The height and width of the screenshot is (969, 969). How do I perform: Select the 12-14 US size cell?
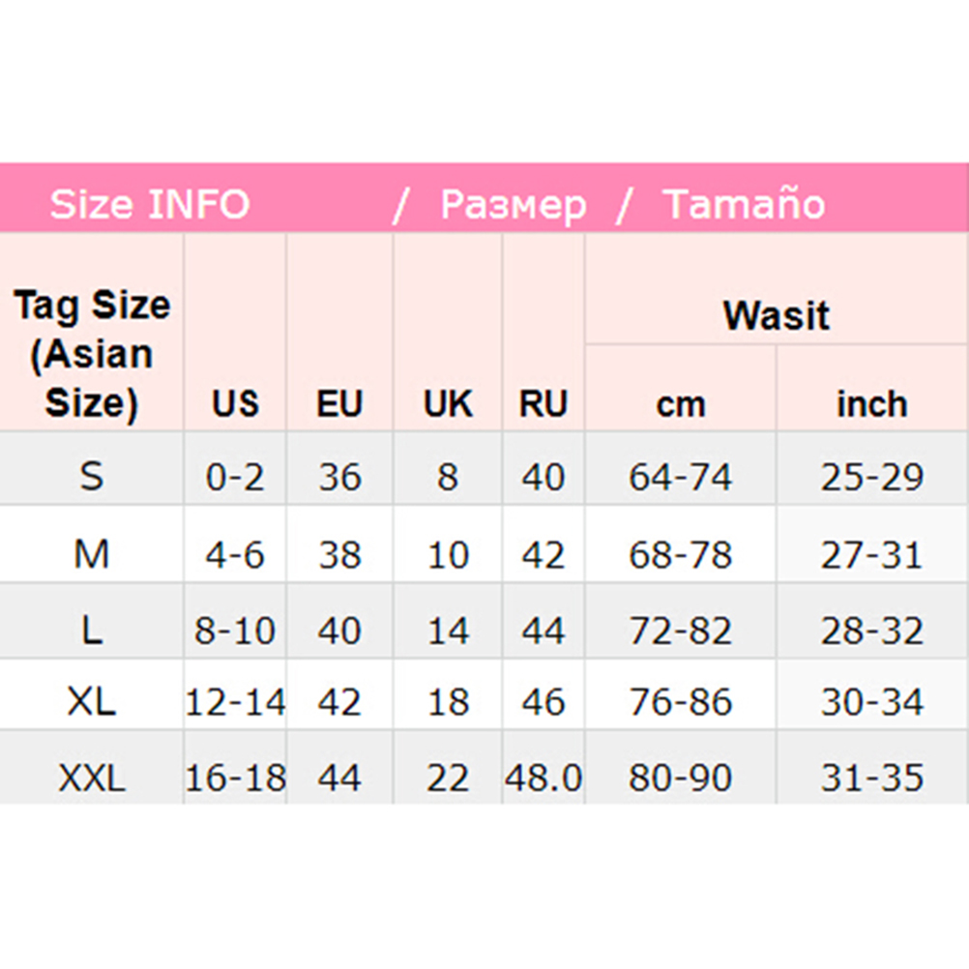[235, 702]
